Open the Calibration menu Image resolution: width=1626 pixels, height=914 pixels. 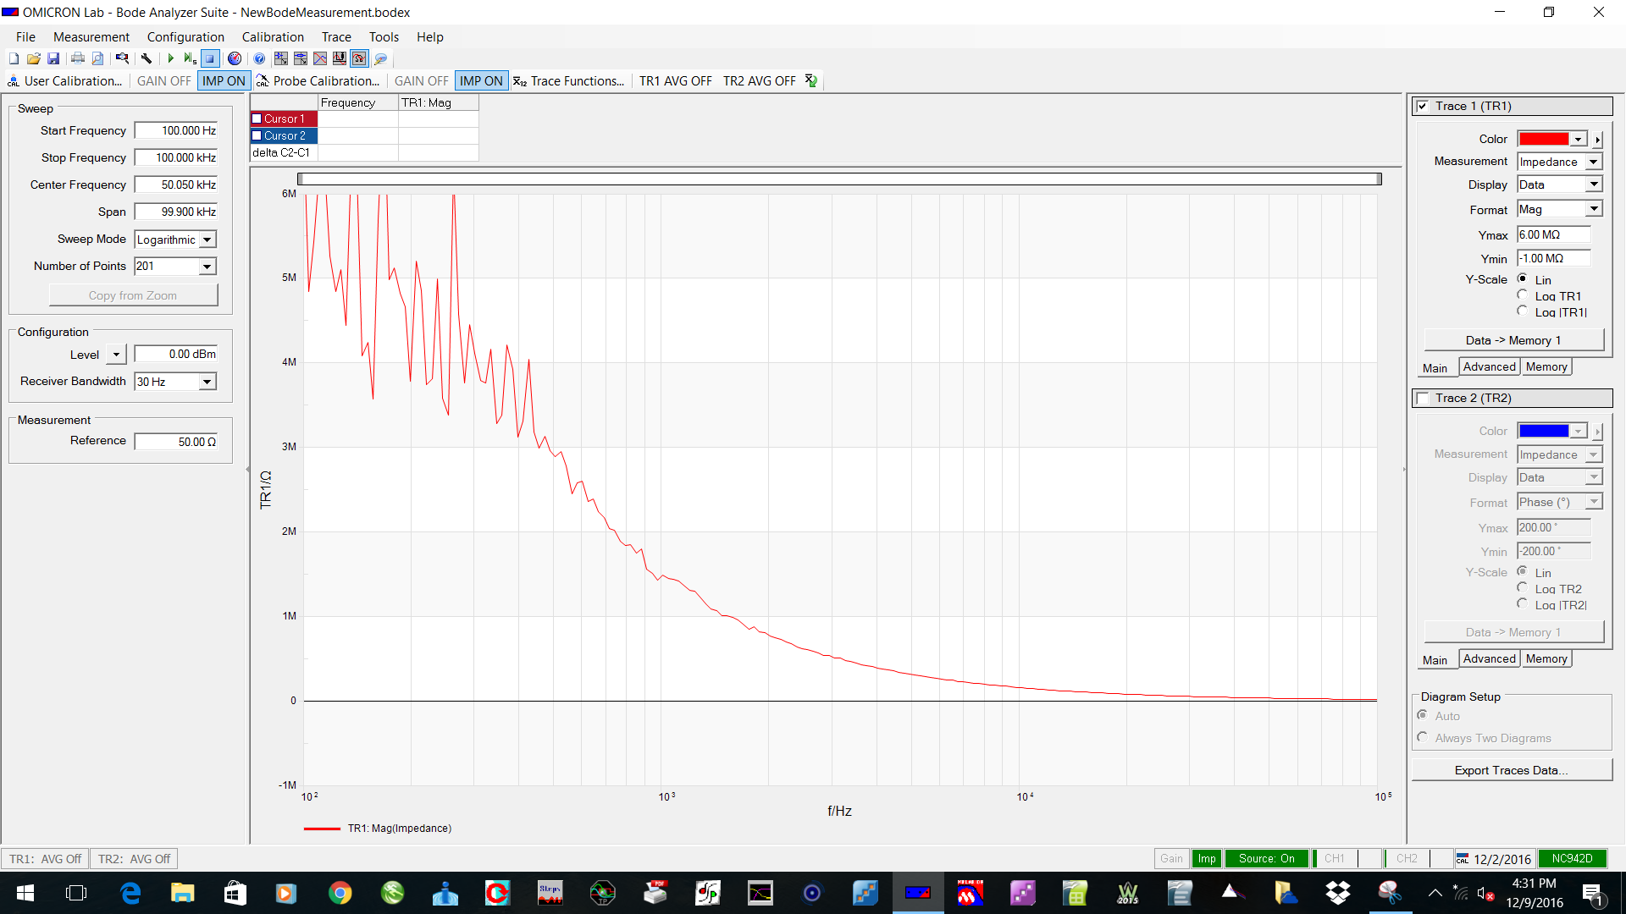tap(273, 37)
